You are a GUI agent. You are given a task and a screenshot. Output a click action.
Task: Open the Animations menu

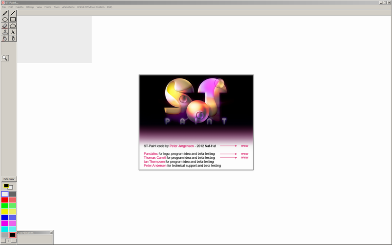[68, 7]
